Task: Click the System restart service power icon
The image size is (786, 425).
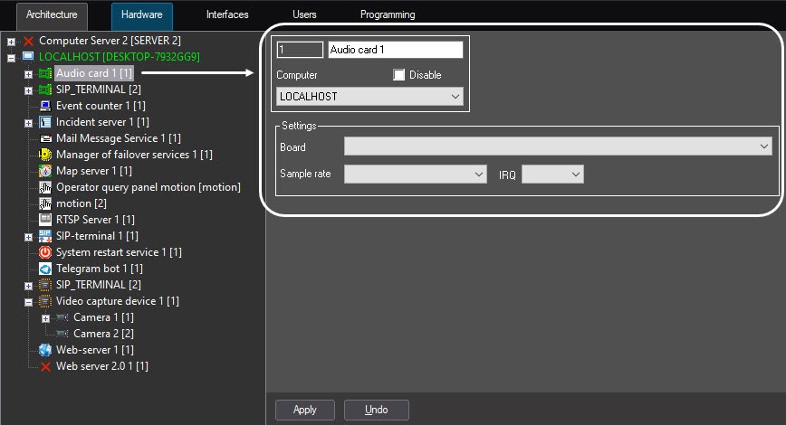Action: pyautogui.click(x=45, y=252)
